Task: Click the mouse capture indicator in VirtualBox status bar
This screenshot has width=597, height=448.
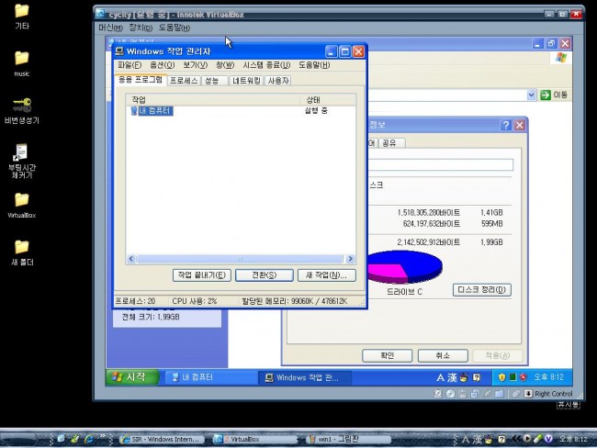Action: (515, 394)
